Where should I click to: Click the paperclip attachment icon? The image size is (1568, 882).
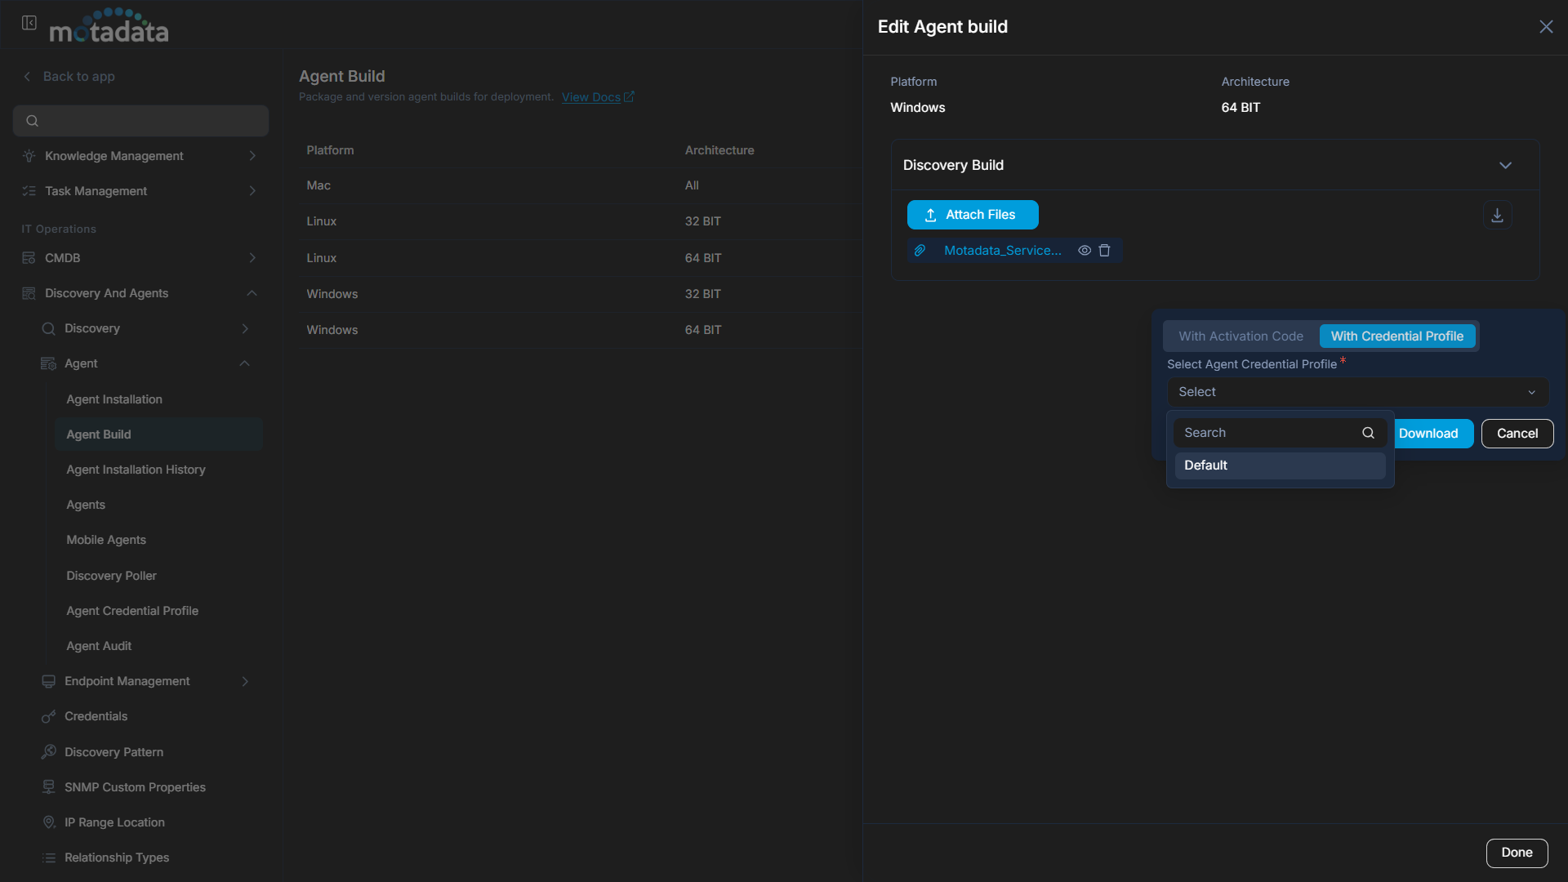point(920,251)
